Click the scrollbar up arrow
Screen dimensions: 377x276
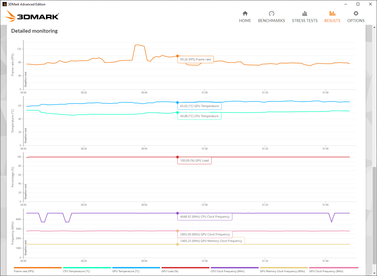point(375,27)
